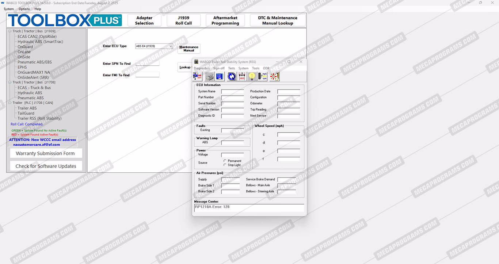Click the Adapter Selection button
The image size is (499, 264).
[x=144, y=20]
